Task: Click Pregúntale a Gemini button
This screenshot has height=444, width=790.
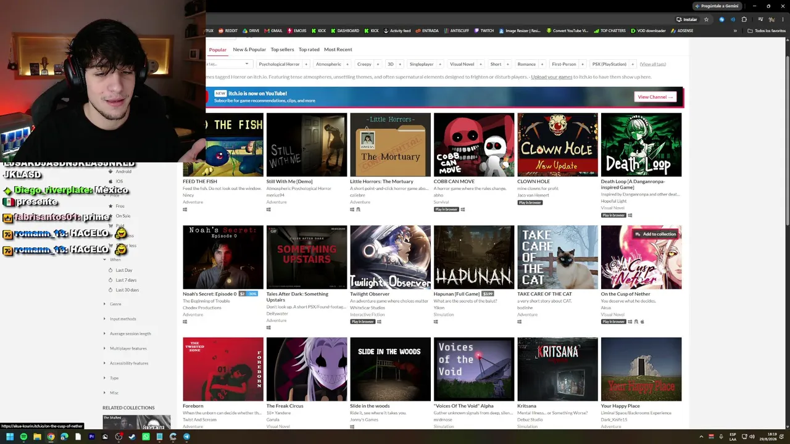Action: (716, 6)
